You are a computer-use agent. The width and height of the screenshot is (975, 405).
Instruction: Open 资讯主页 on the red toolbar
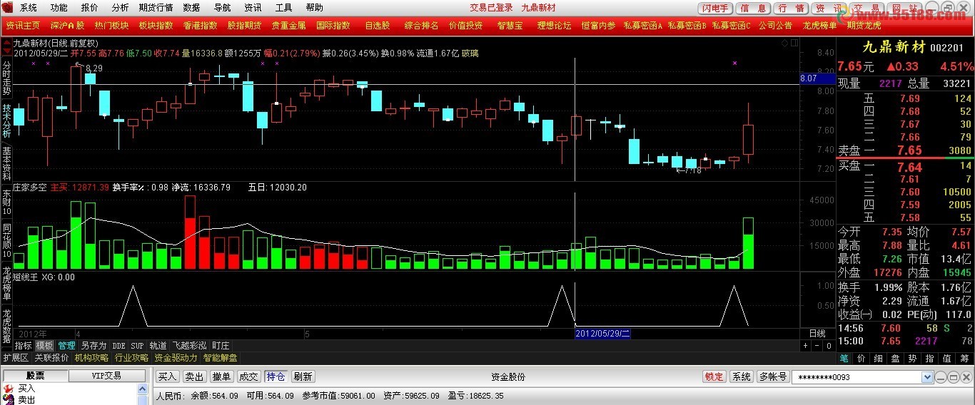pos(23,25)
